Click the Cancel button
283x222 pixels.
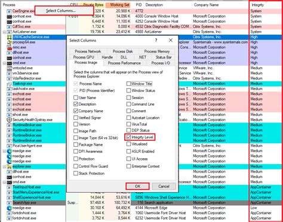pos(164,186)
